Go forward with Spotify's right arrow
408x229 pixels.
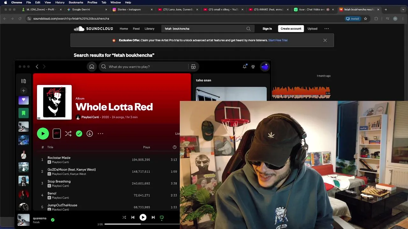(44, 66)
